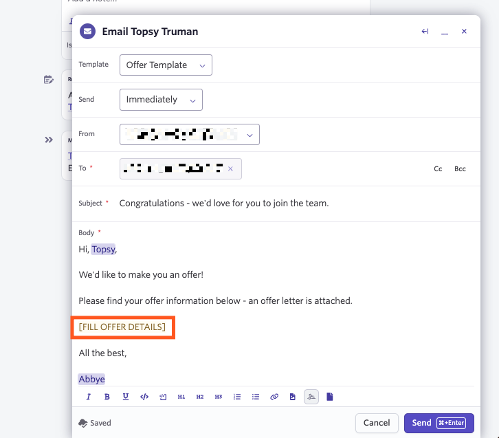The image size is (499, 438).
Task: Toggle underline formatting
Action: pyautogui.click(x=126, y=397)
